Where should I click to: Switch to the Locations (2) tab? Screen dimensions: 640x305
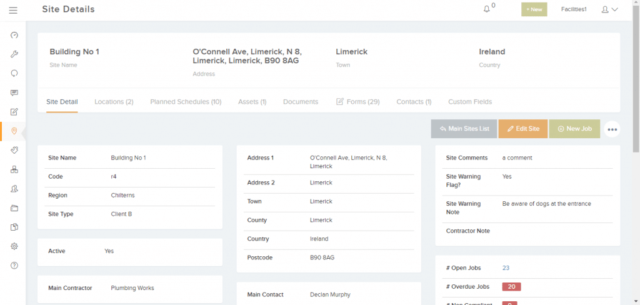[x=114, y=102]
